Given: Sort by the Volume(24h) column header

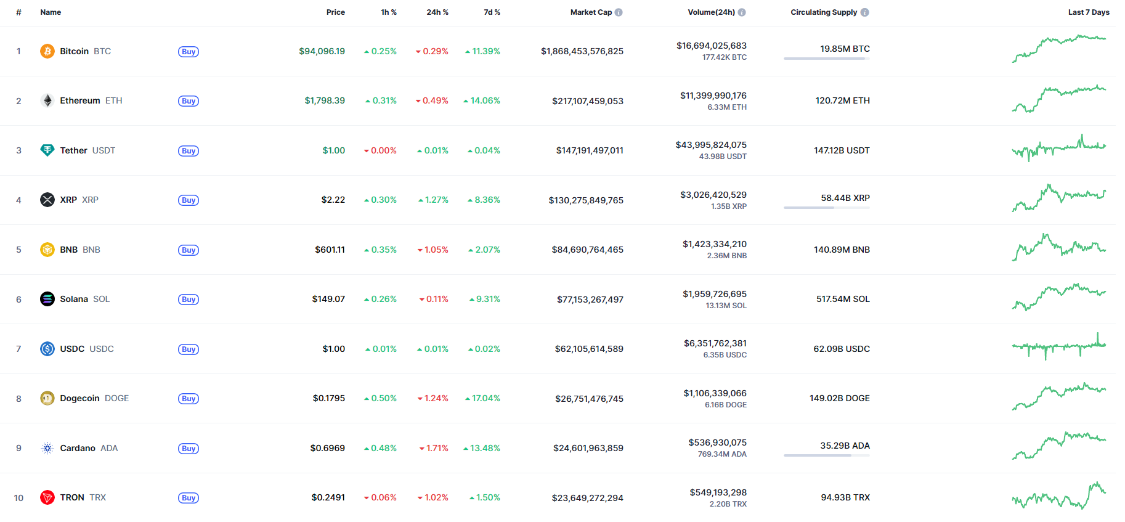Looking at the screenshot, I should tap(712, 12).
